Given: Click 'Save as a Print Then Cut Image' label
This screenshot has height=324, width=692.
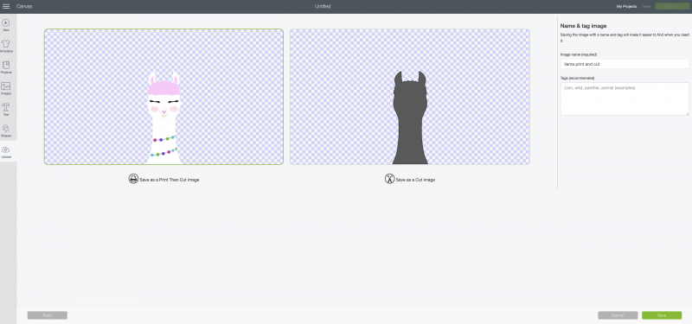Looking at the screenshot, I should (169, 180).
